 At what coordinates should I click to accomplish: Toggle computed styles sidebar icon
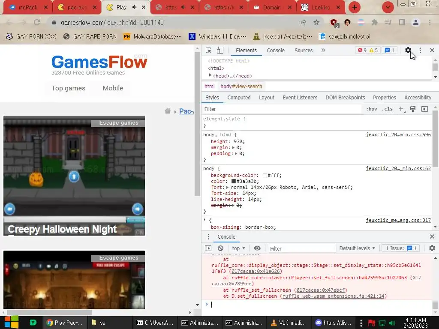pos(424,109)
